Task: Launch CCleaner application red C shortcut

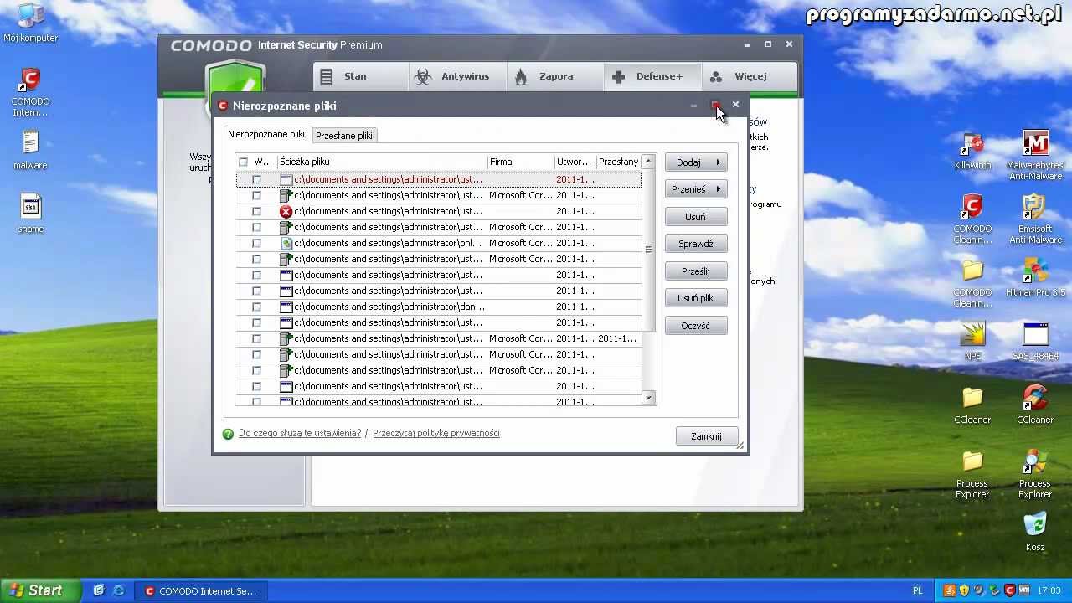Action: 1035,405
